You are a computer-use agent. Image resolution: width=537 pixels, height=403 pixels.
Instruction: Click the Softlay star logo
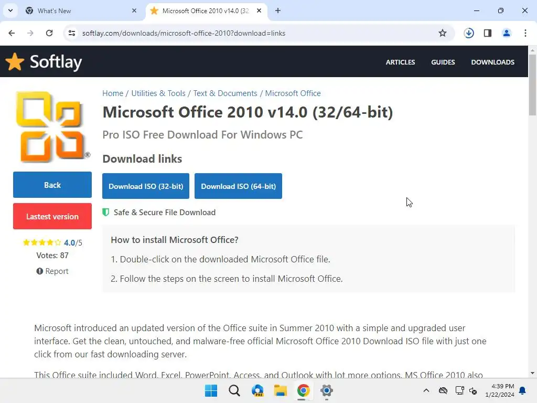pos(15,62)
